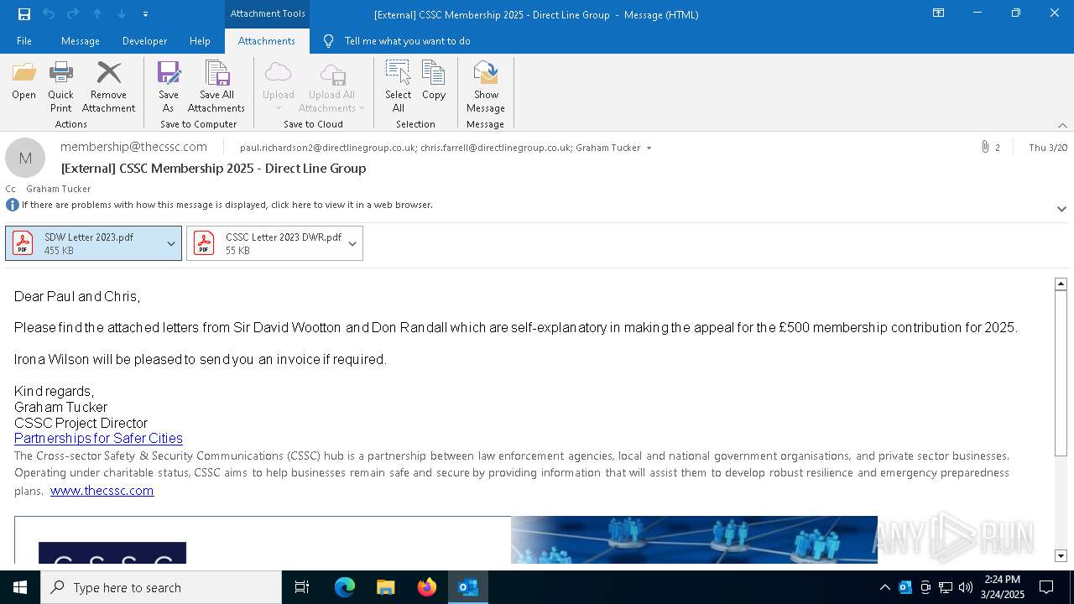Open the Customize Quick Access Toolbar dropdown
1074x604 pixels.
pyautogui.click(x=145, y=14)
